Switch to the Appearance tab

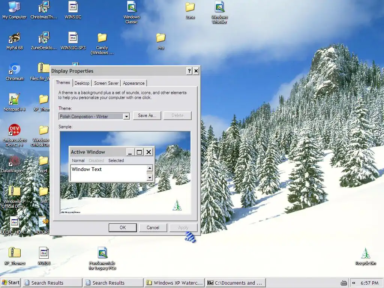pyautogui.click(x=134, y=83)
